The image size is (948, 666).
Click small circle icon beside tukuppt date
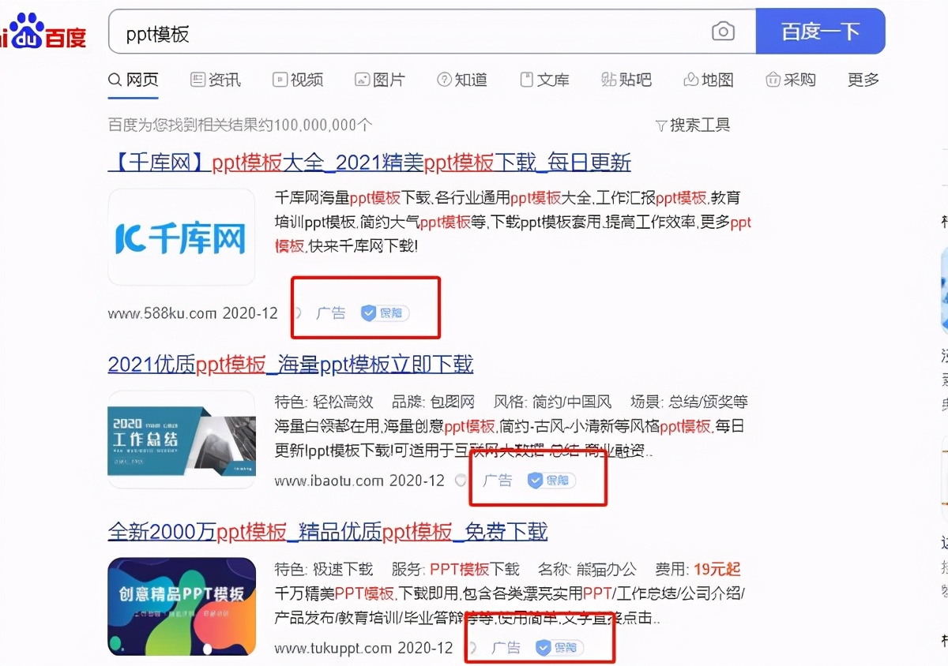coord(472,648)
